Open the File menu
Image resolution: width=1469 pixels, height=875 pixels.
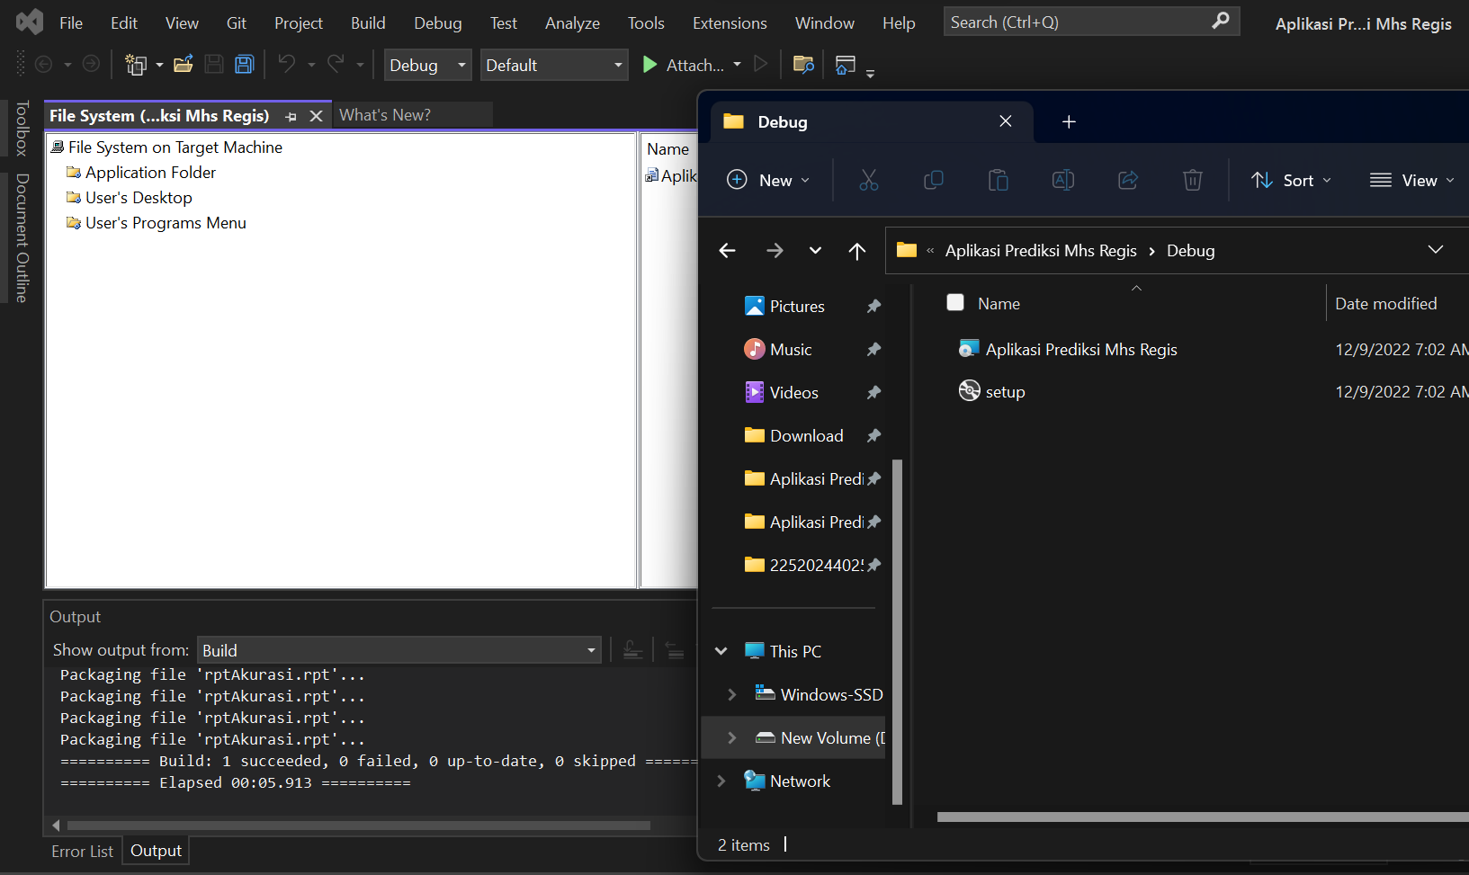71,22
